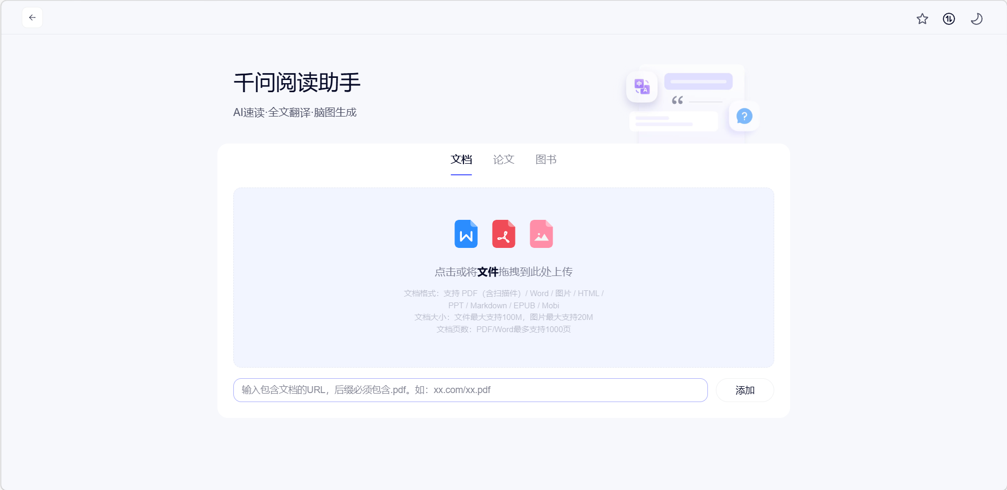Open the transfer list circle-arrows icon
This screenshot has height=490, width=1007.
click(x=949, y=19)
